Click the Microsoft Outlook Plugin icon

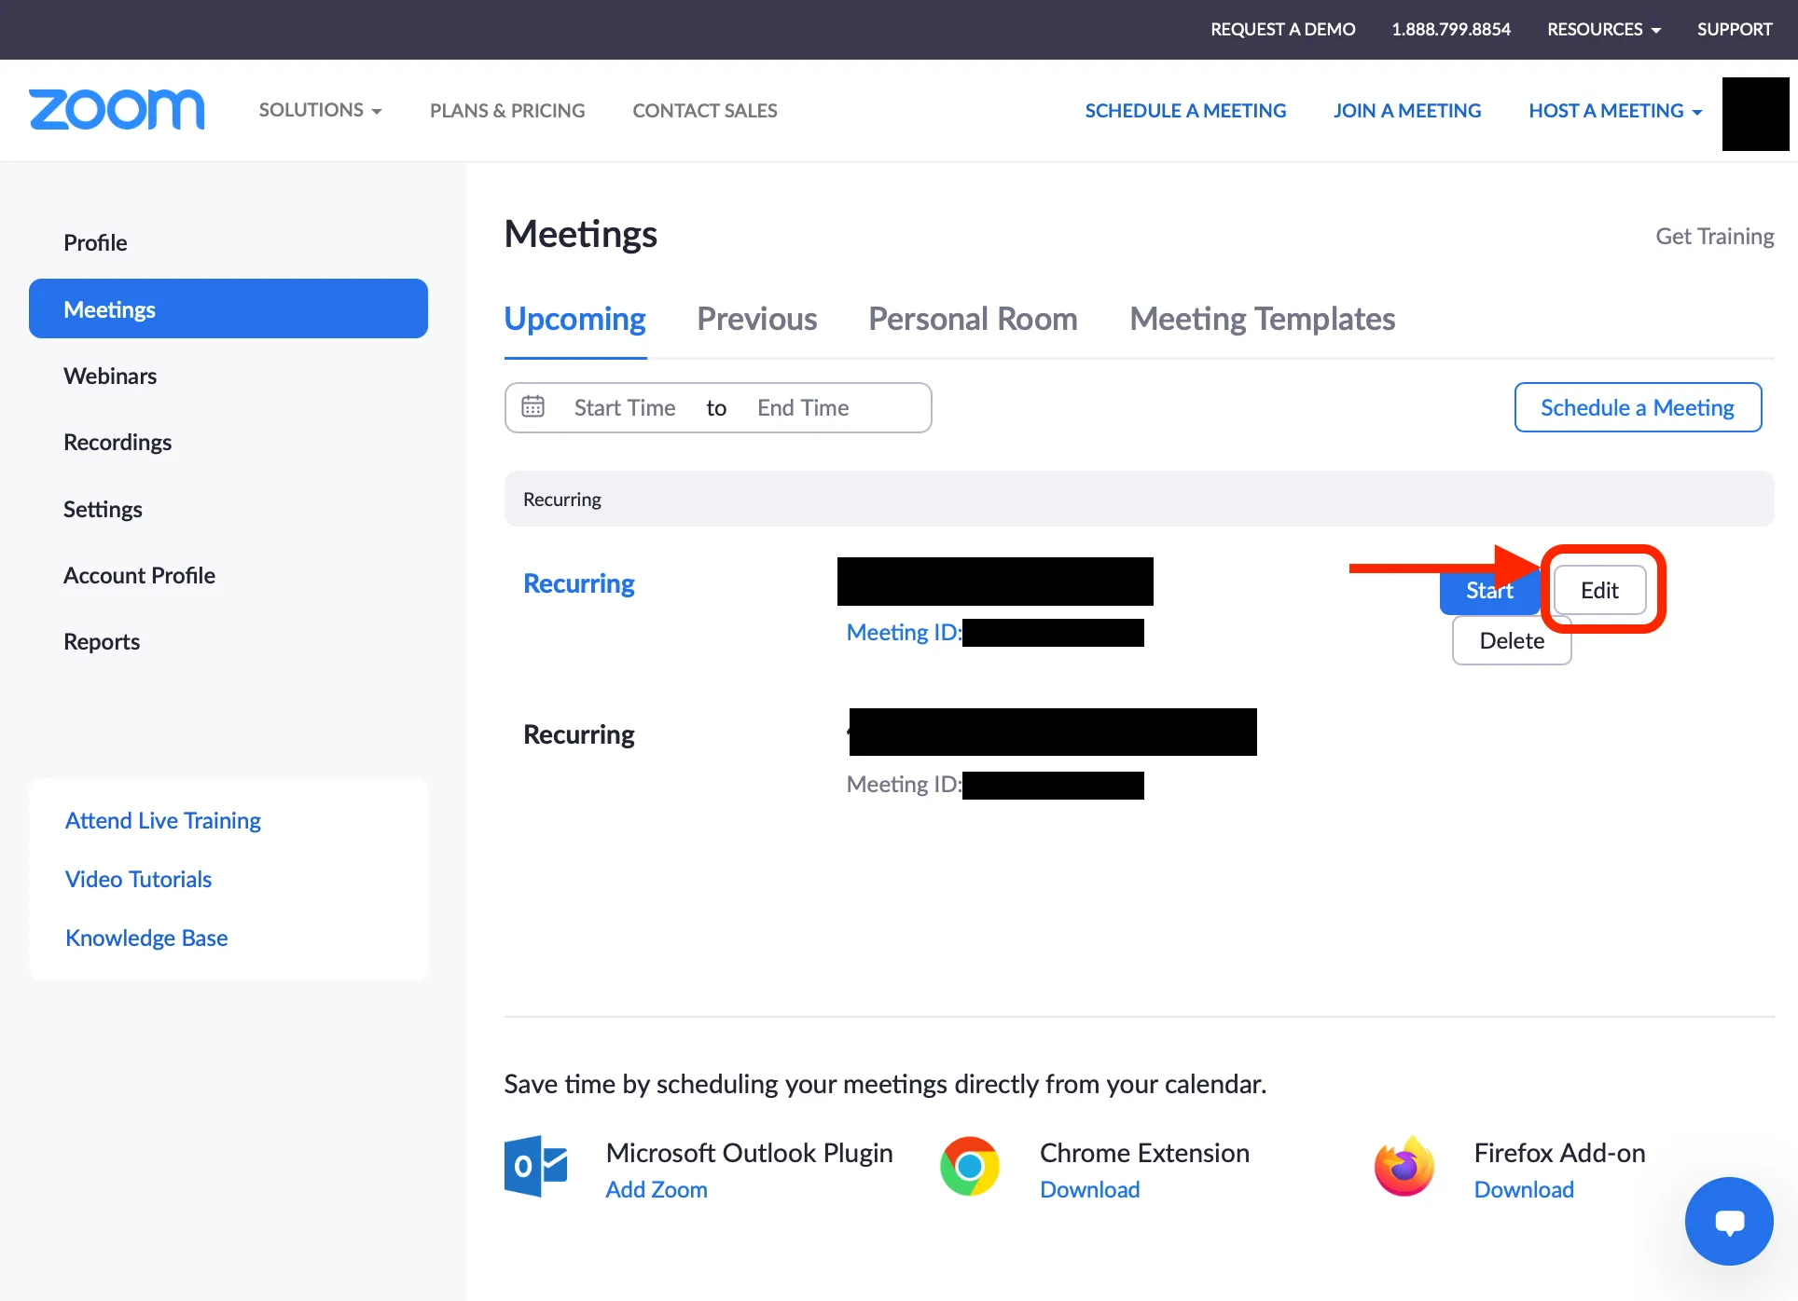pyautogui.click(x=535, y=1167)
